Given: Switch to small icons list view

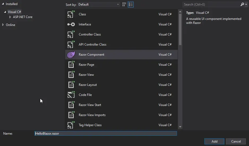Looking at the screenshot, I should pyautogui.click(x=131, y=5).
